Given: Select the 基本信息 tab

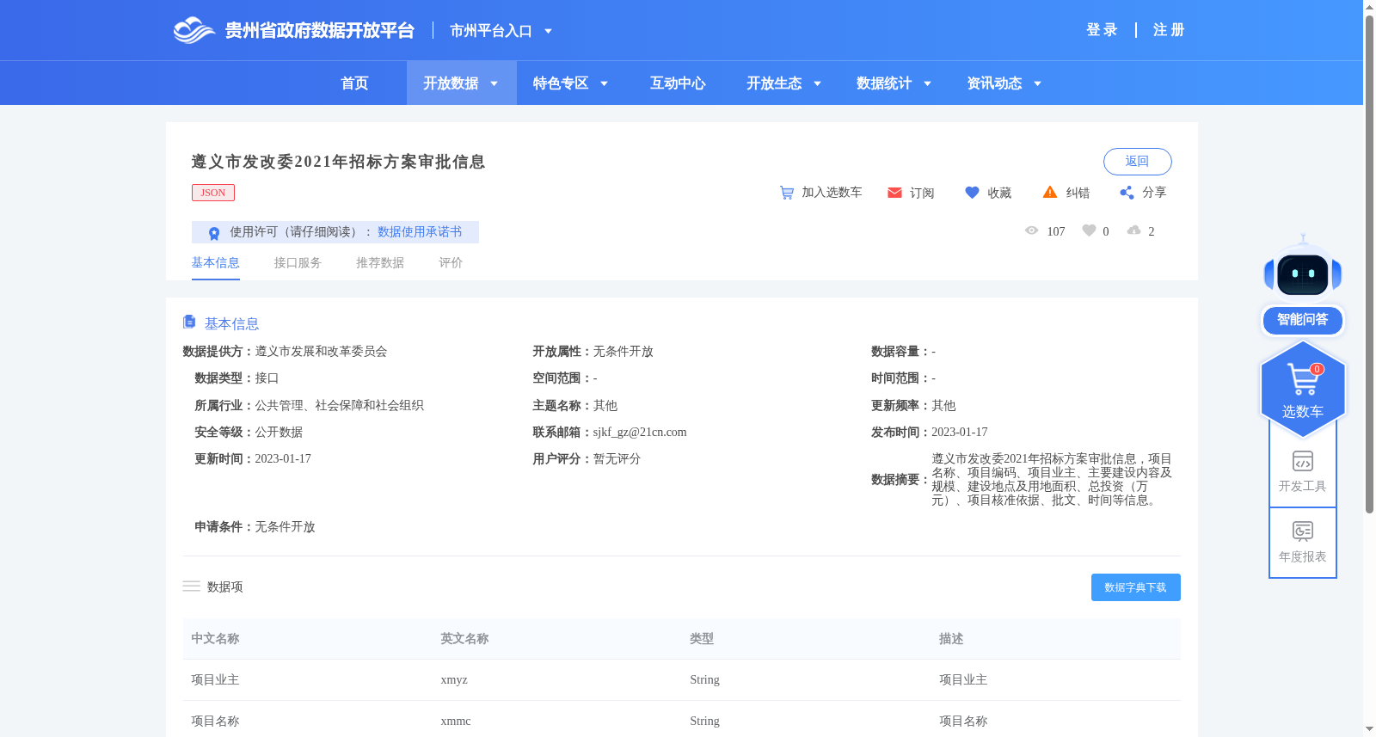Looking at the screenshot, I should click(x=215, y=263).
